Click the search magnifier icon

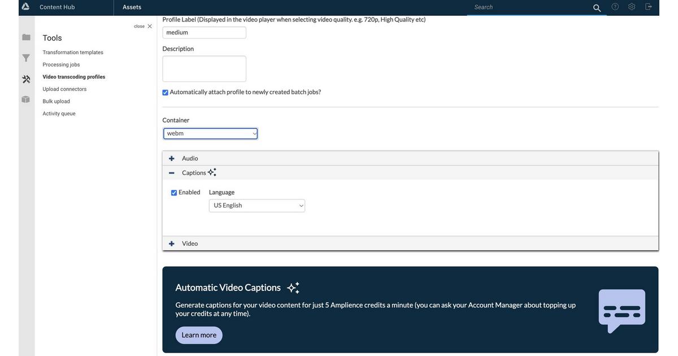pyautogui.click(x=597, y=8)
